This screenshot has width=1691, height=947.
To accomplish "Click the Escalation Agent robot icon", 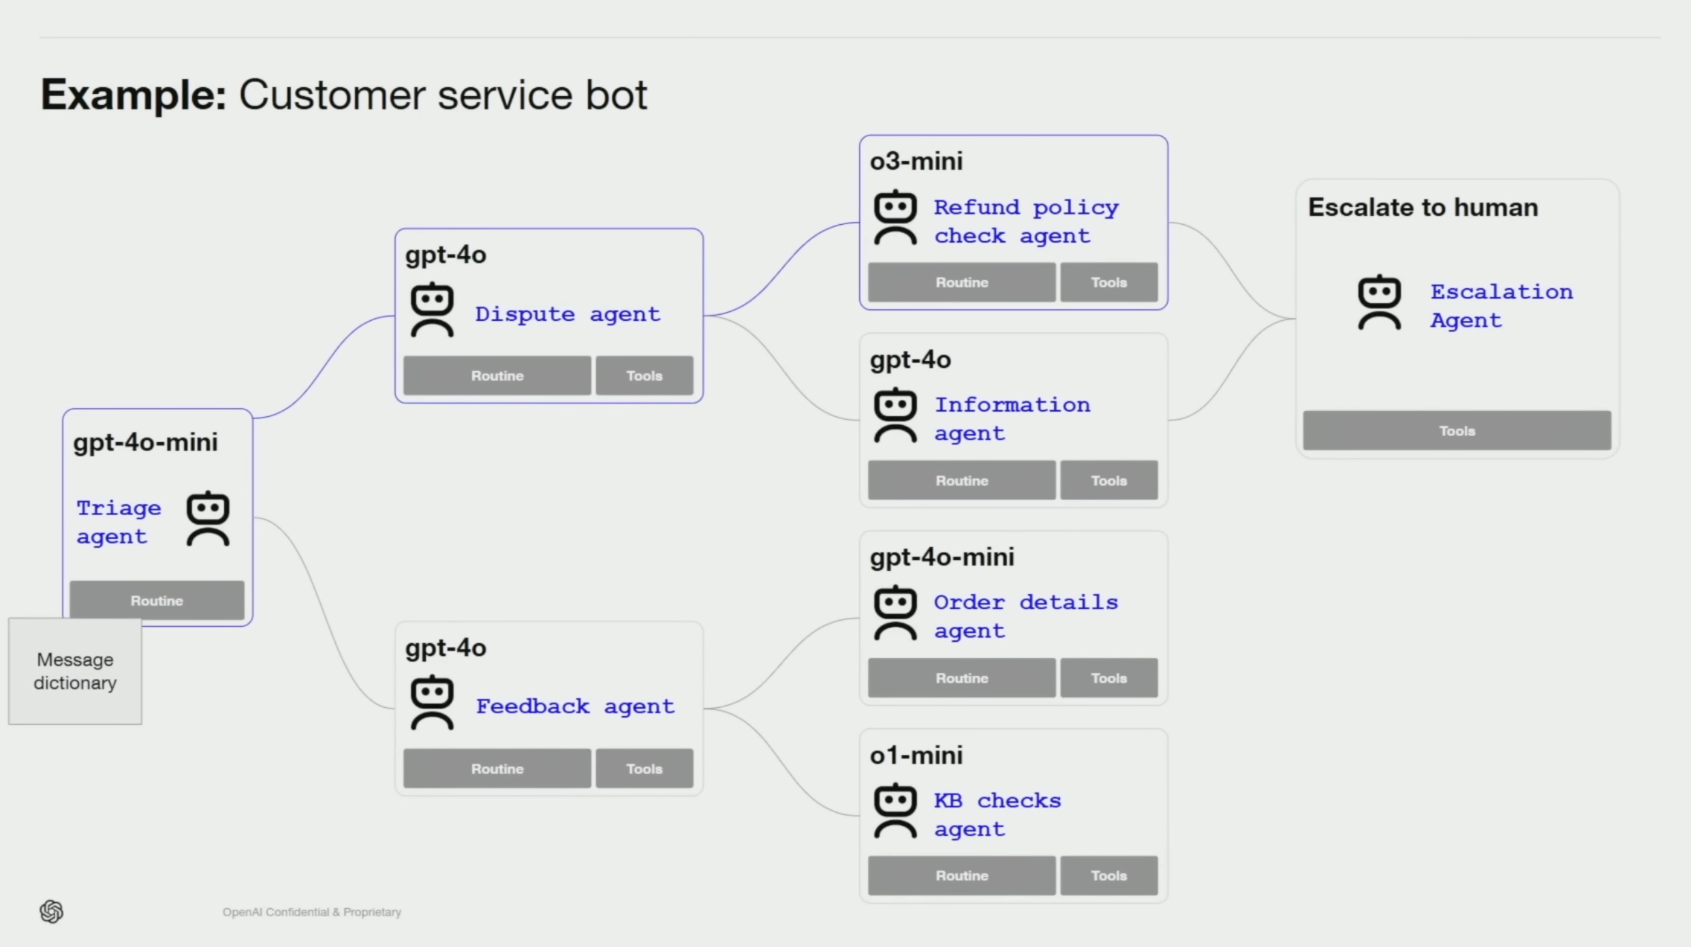I will 1379,302.
